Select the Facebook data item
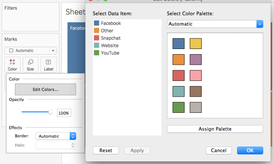274x164 pixels. click(x=107, y=23)
